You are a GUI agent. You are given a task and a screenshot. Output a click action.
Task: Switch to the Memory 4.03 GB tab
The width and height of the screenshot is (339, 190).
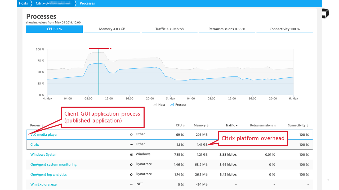click(112, 29)
